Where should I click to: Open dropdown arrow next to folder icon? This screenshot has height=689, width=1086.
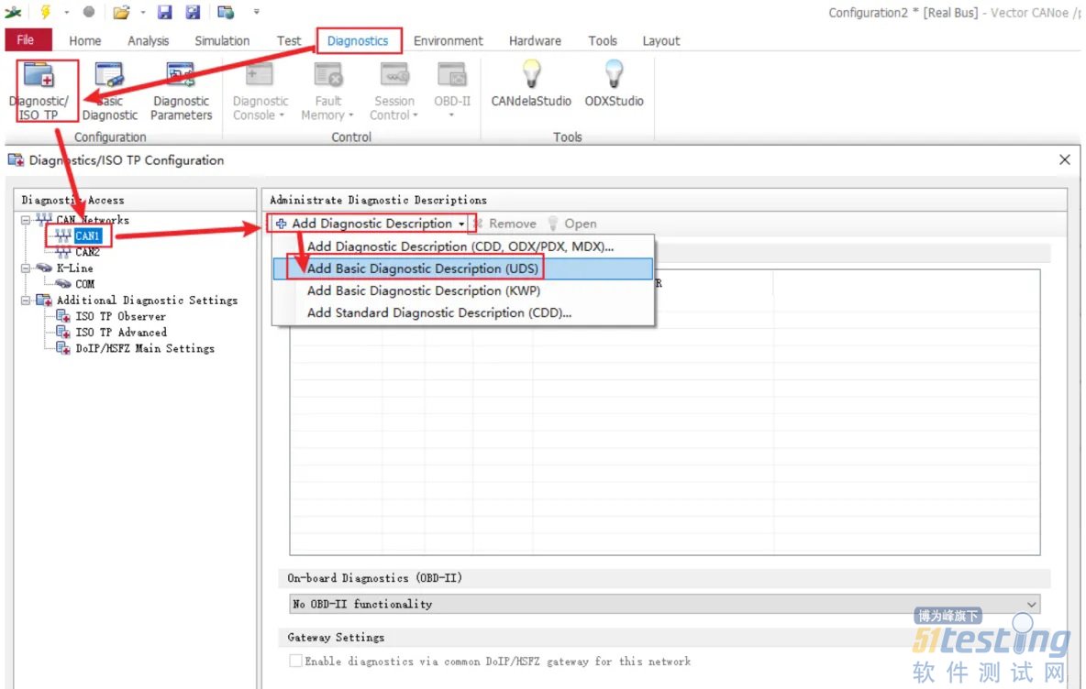coord(143,12)
